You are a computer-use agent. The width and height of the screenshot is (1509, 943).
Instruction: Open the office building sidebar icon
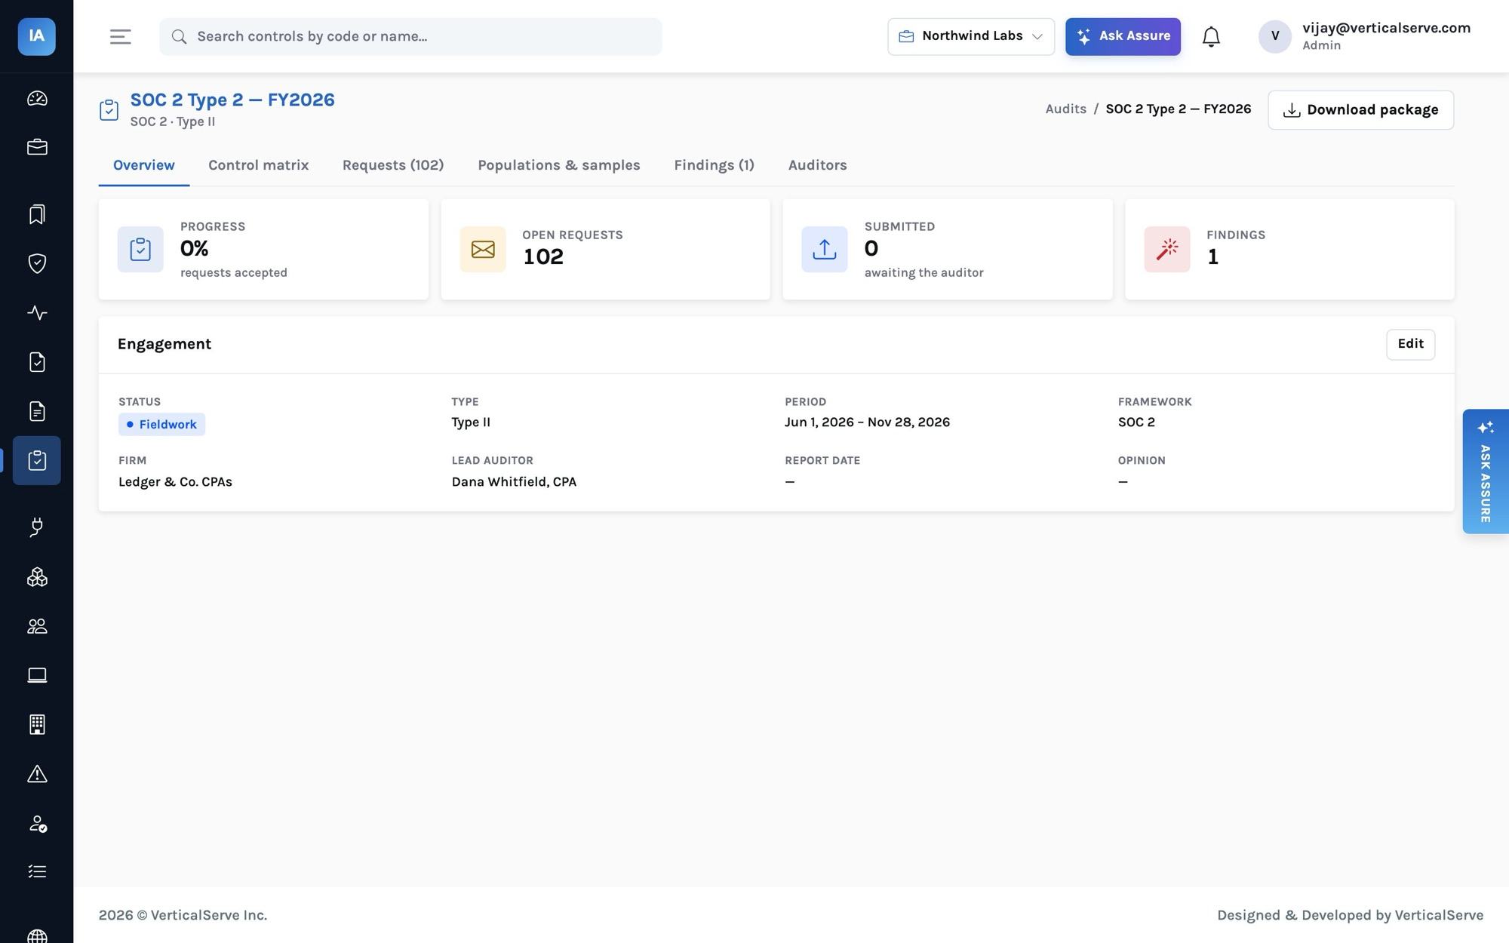coord(37,724)
